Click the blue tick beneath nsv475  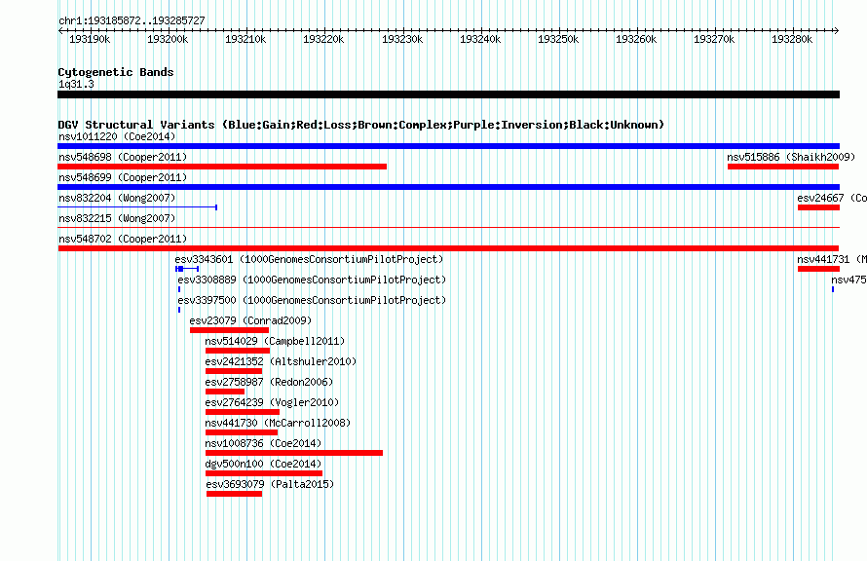[x=833, y=289]
